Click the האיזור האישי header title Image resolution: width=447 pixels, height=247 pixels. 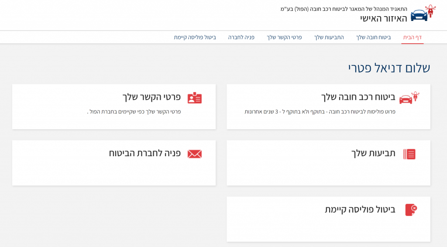(383, 18)
